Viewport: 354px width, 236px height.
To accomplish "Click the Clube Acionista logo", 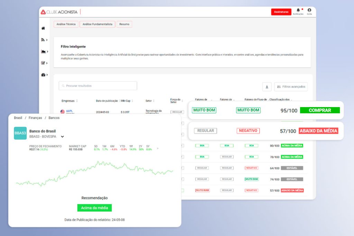I will tap(59, 12).
